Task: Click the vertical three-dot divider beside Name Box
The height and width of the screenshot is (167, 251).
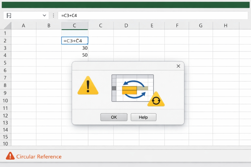Action: pos(53,15)
